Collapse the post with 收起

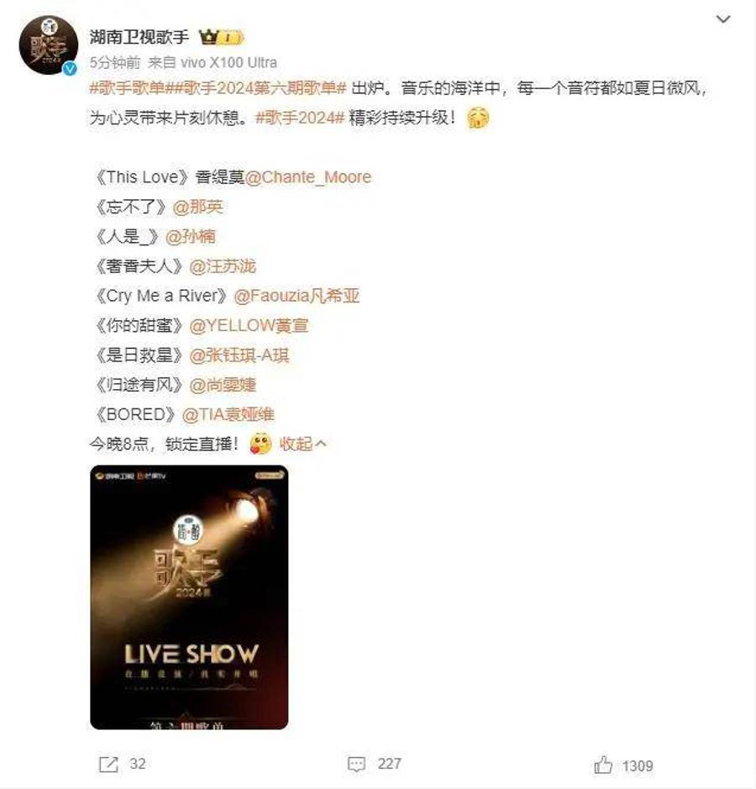click(x=302, y=444)
